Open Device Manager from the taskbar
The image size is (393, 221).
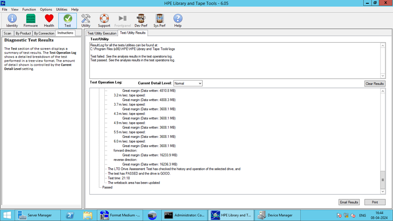pos(278,215)
